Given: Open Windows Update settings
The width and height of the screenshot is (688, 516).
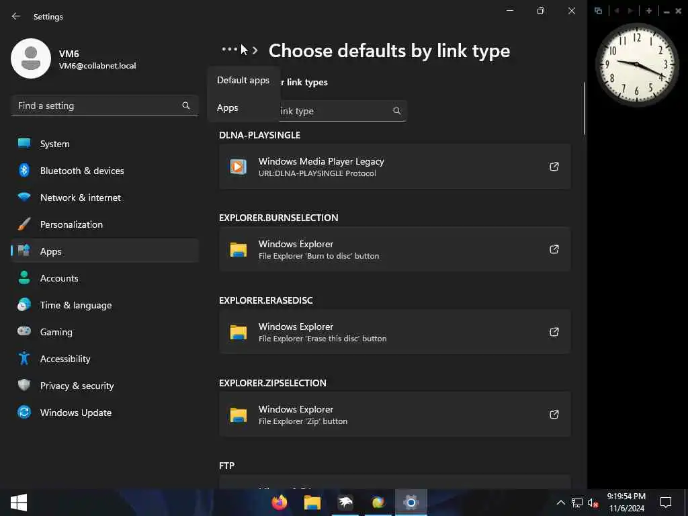Looking at the screenshot, I should point(105,413).
